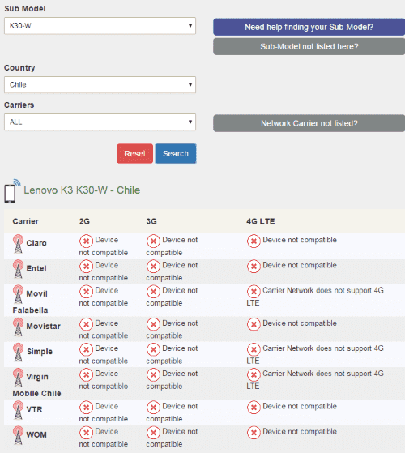Click the red X icon in Claro 4G LTE cell
This screenshot has width=405, height=453.
click(x=254, y=241)
